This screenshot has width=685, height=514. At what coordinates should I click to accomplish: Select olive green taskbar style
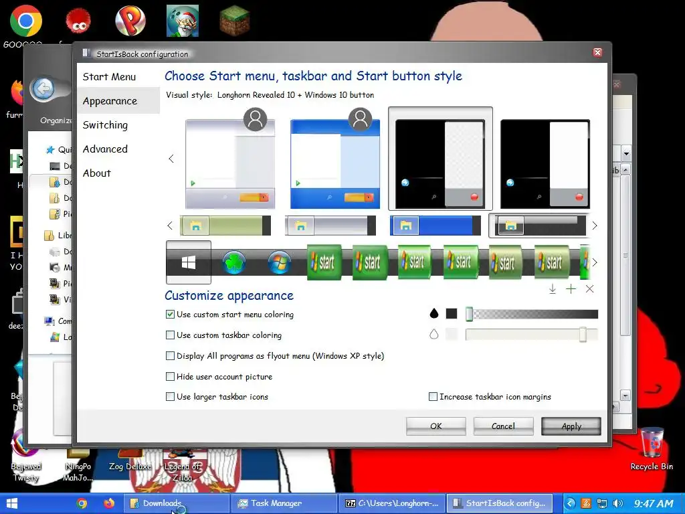[x=225, y=226]
